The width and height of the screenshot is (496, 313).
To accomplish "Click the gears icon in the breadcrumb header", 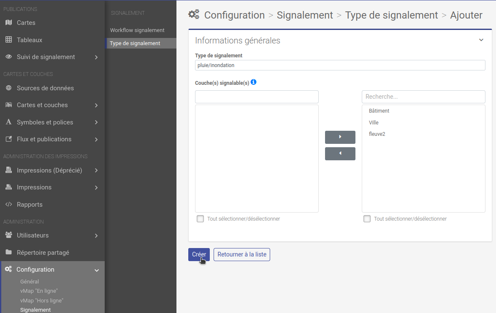I will coord(193,14).
